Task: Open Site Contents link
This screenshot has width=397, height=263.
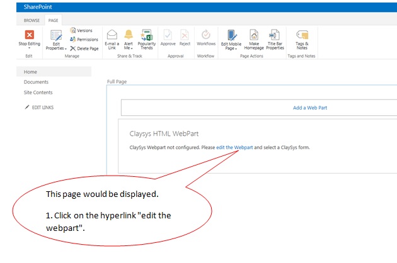Action: pyautogui.click(x=38, y=92)
